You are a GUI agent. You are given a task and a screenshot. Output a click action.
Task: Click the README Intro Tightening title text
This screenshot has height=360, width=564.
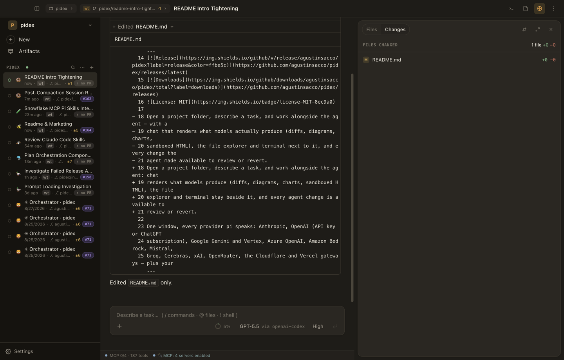click(206, 9)
